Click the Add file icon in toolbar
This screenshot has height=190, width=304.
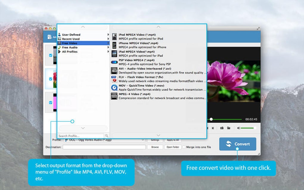[x=50, y=37]
